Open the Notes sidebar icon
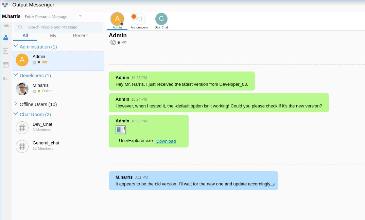Viewport: 365px width, 220px height. [x=6, y=51]
